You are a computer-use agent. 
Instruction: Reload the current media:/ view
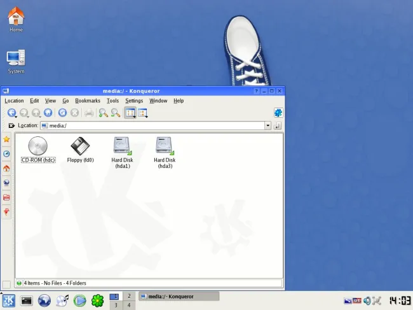coord(62,113)
